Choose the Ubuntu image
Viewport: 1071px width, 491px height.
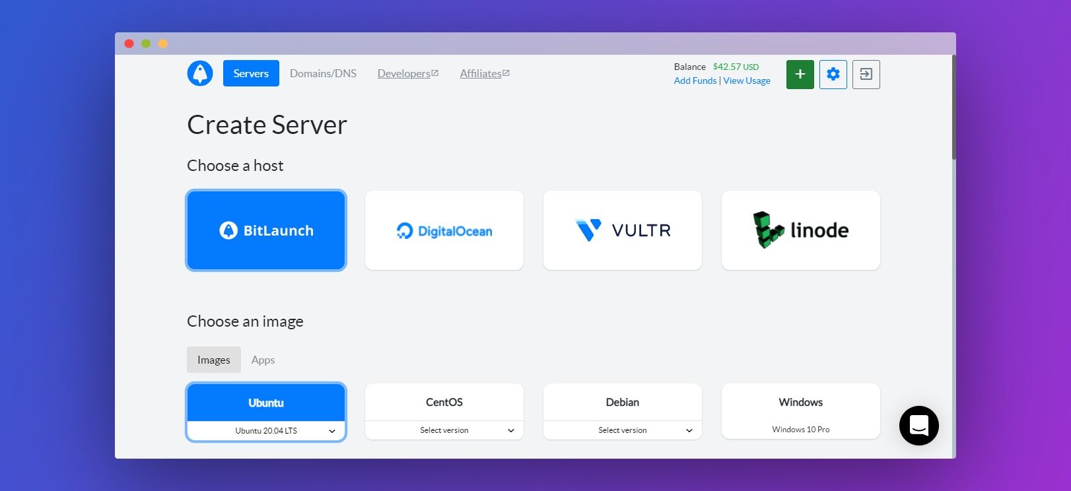266,403
